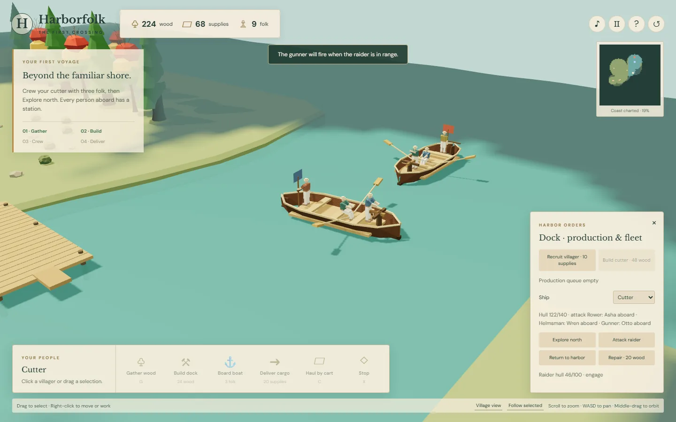The height and width of the screenshot is (422, 676).
Task: Click the Beyond the familiar shore heading
Action: 77,75
